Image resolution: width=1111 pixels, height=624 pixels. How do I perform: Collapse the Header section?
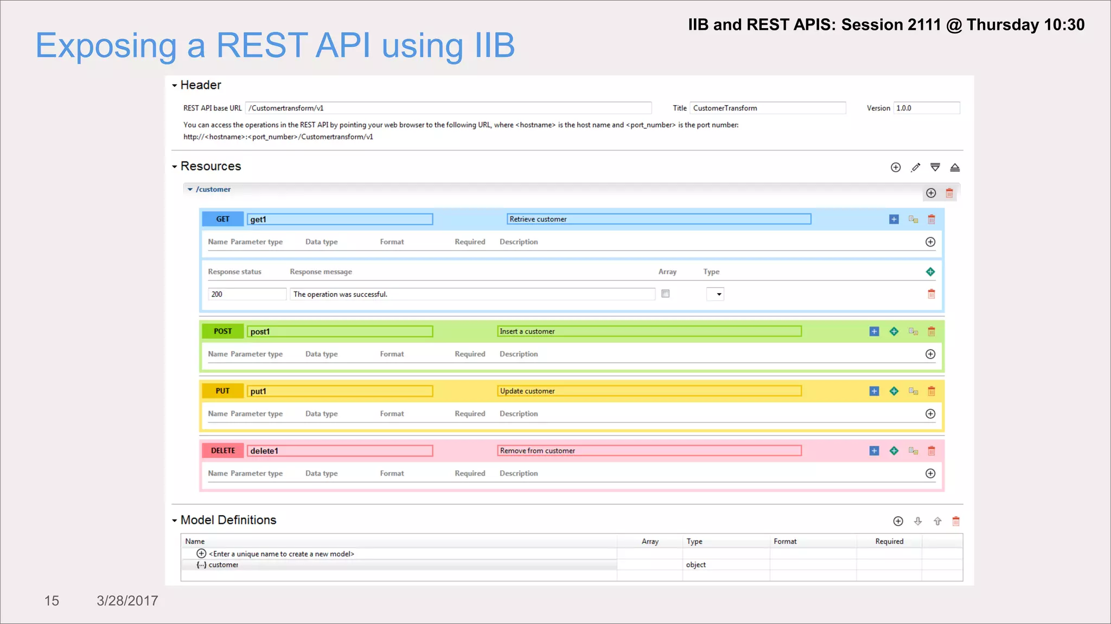point(175,86)
